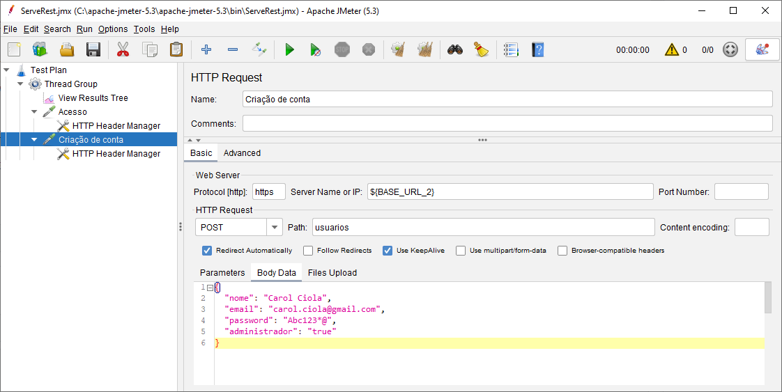Select HTTP Header Manager under Acesso

click(116, 126)
